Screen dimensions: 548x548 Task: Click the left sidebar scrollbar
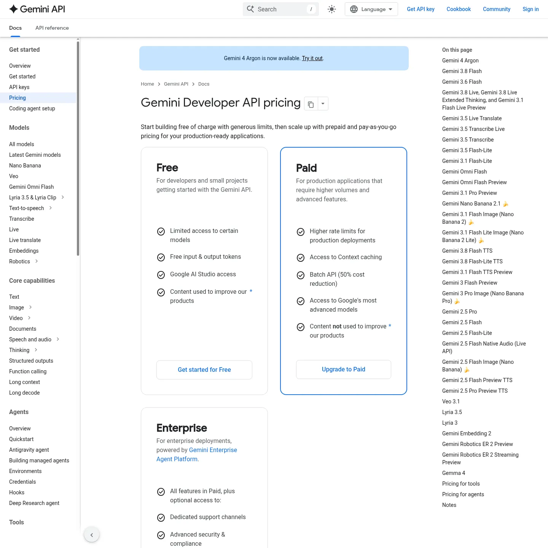(x=78, y=148)
